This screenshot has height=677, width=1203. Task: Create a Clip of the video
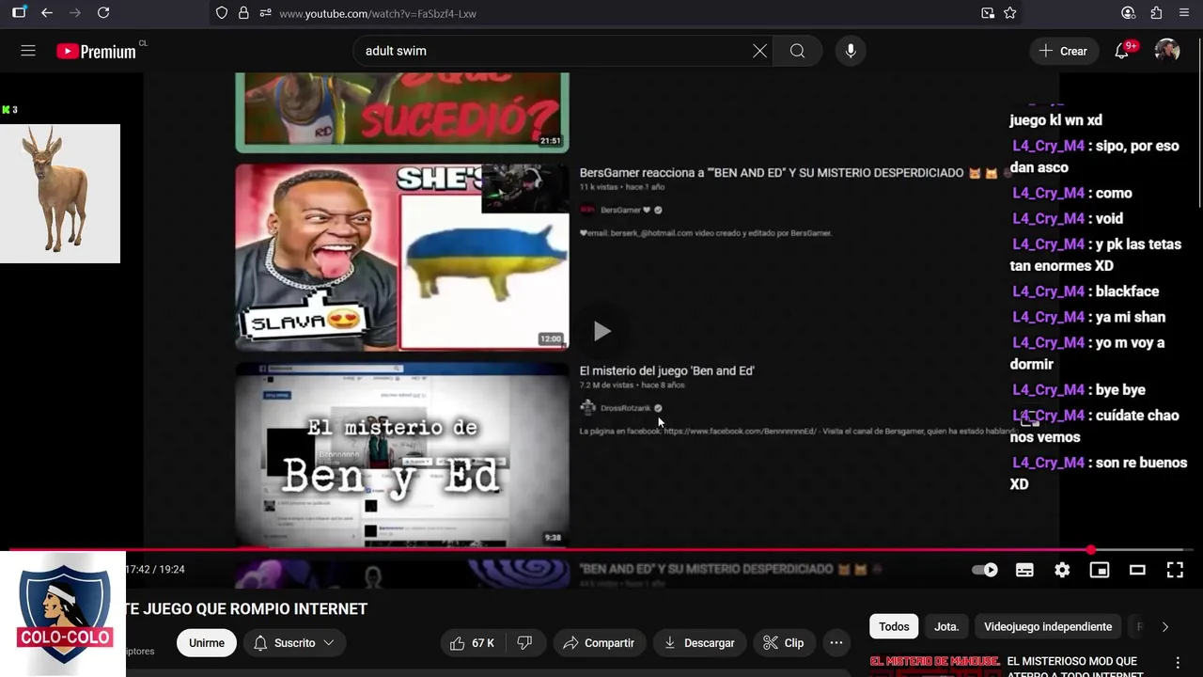point(784,643)
